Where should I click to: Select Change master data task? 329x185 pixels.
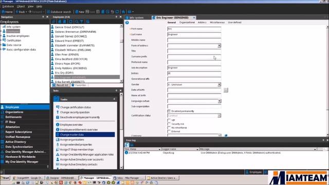point(85,135)
